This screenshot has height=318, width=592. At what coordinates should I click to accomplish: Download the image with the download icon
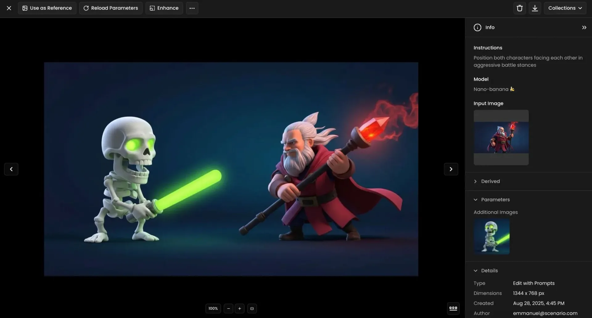click(535, 8)
